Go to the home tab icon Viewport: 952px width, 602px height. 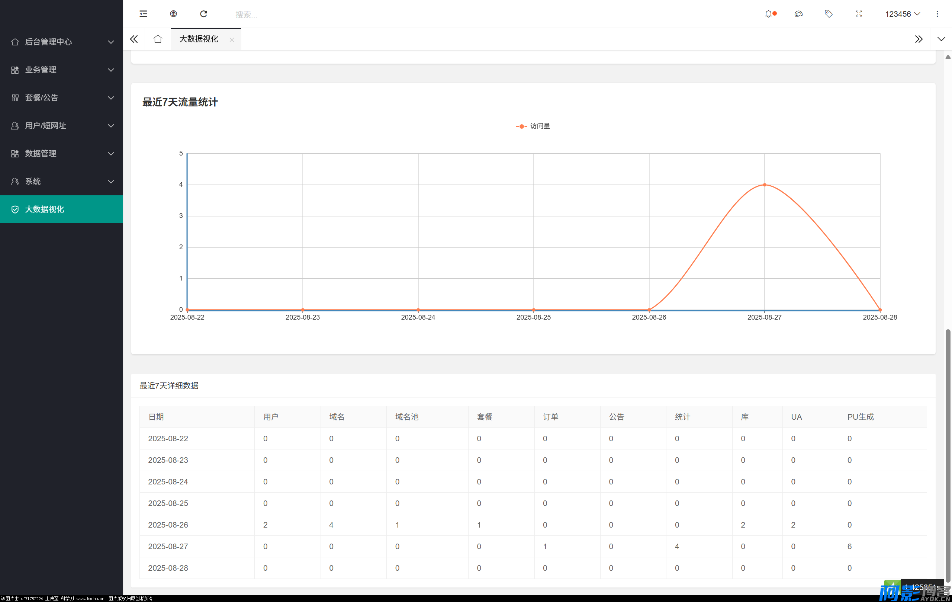pyautogui.click(x=158, y=39)
